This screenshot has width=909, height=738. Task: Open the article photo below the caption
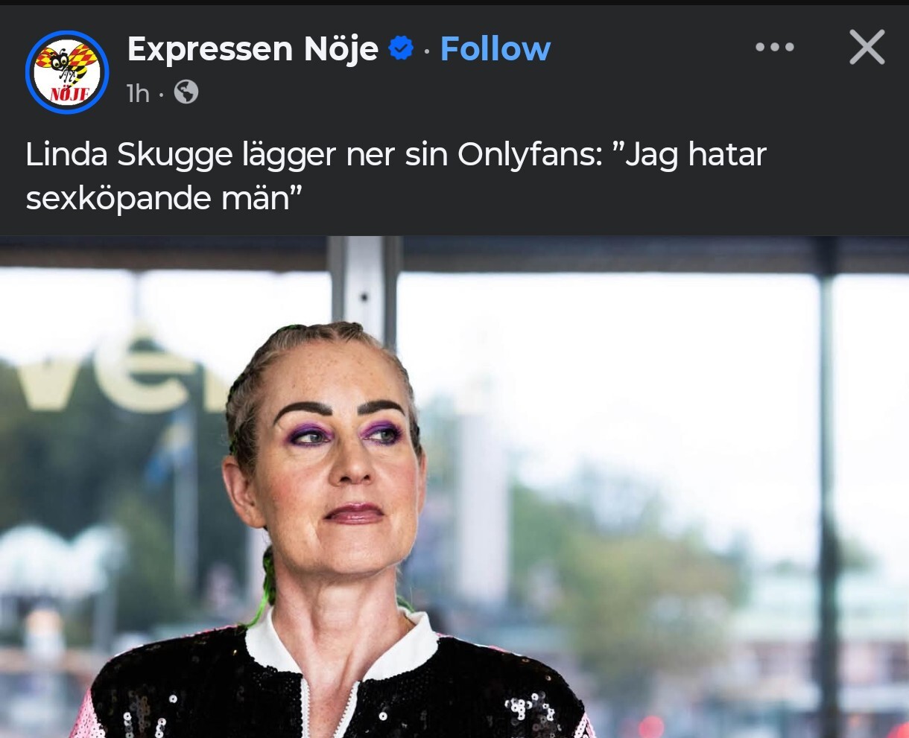(454, 487)
